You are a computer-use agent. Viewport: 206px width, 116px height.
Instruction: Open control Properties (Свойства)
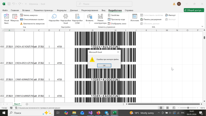pos(113,15)
